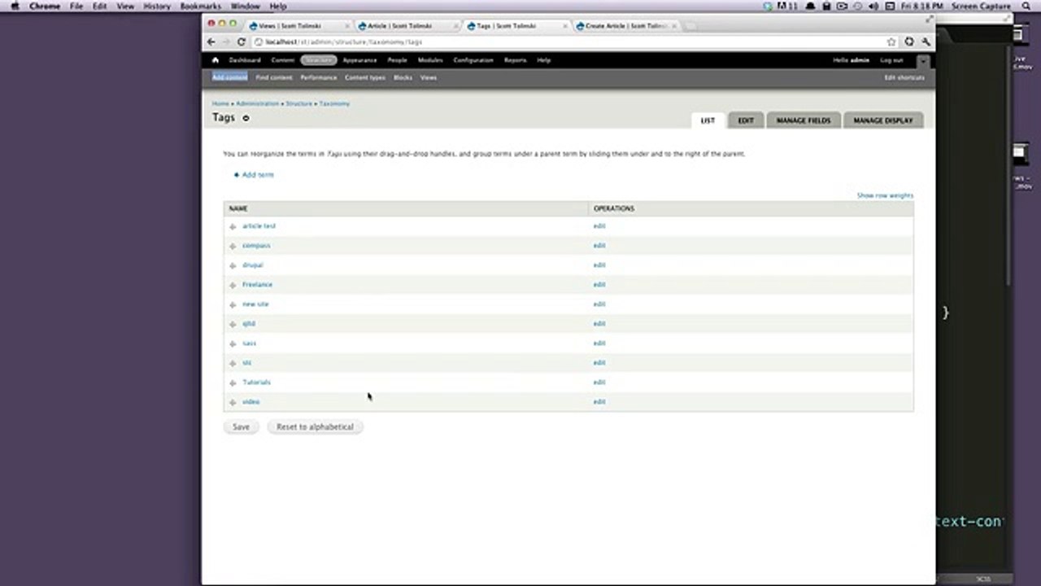
Task: Click the drag handle for video
Action: pos(233,402)
